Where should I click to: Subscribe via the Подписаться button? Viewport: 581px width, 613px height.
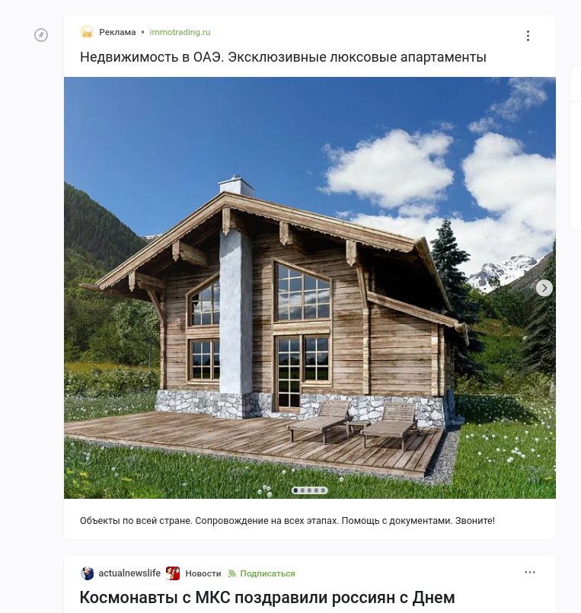tap(267, 573)
